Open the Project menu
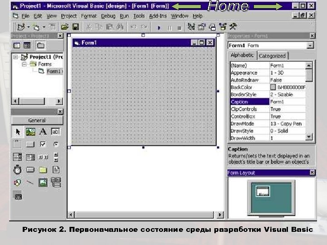Screen dimensions: 327x245 coord(69,16)
